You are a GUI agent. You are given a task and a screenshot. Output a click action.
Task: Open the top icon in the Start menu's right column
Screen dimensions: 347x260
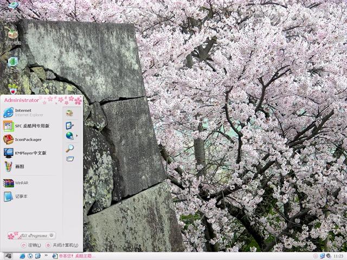(69, 113)
